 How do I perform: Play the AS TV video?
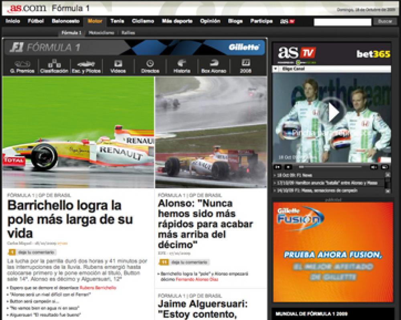(334, 112)
